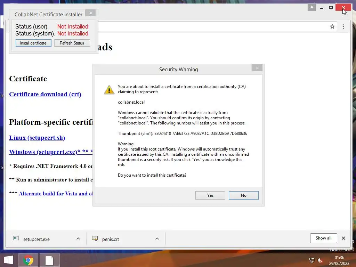Viewport: 356px width, 267px height.
Task: Open downloaded setupcert.exe file
Action: [36, 239]
